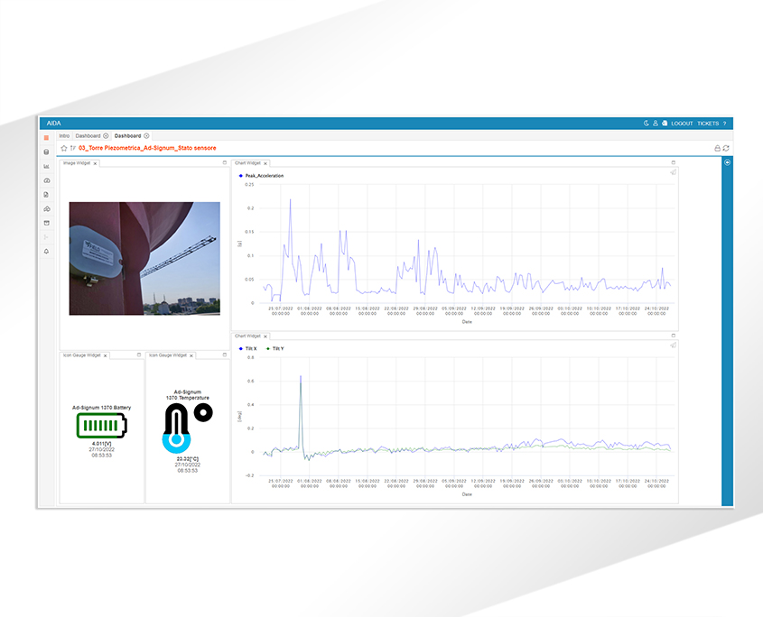Click the notifications bell in sidebar
Viewport: 763px width, 617px height.
(46, 251)
